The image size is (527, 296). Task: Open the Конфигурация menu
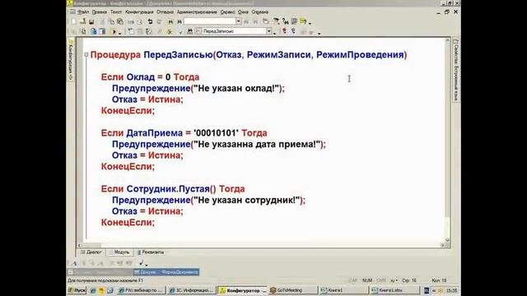[x=139, y=12]
